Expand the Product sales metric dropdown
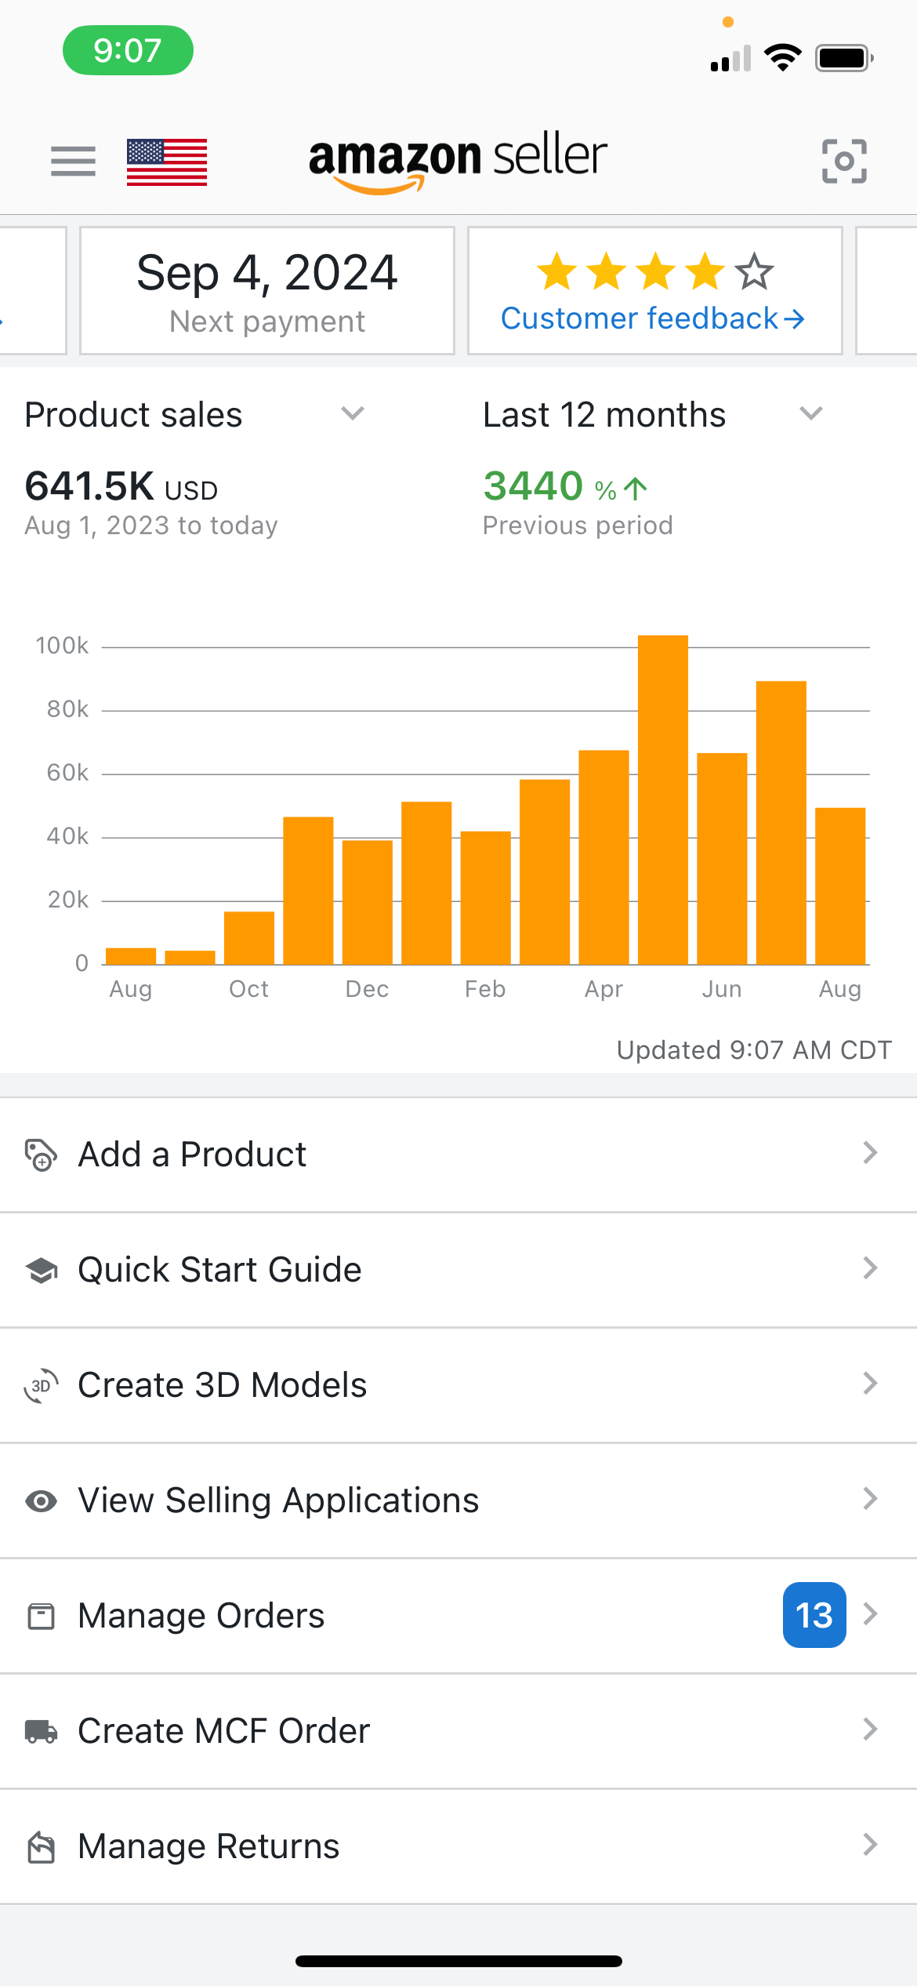The width and height of the screenshot is (917, 1986). (x=353, y=413)
